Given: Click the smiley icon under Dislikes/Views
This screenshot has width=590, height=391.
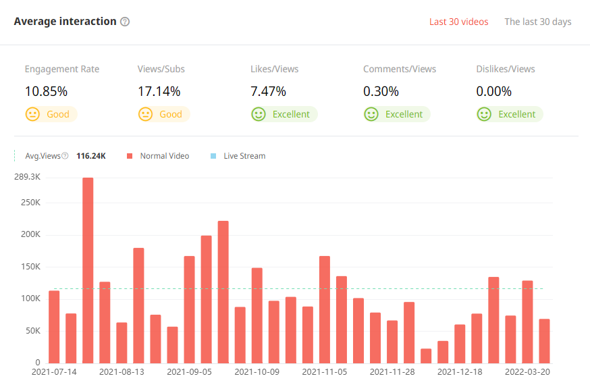Looking at the screenshot, I should point(484,114).
